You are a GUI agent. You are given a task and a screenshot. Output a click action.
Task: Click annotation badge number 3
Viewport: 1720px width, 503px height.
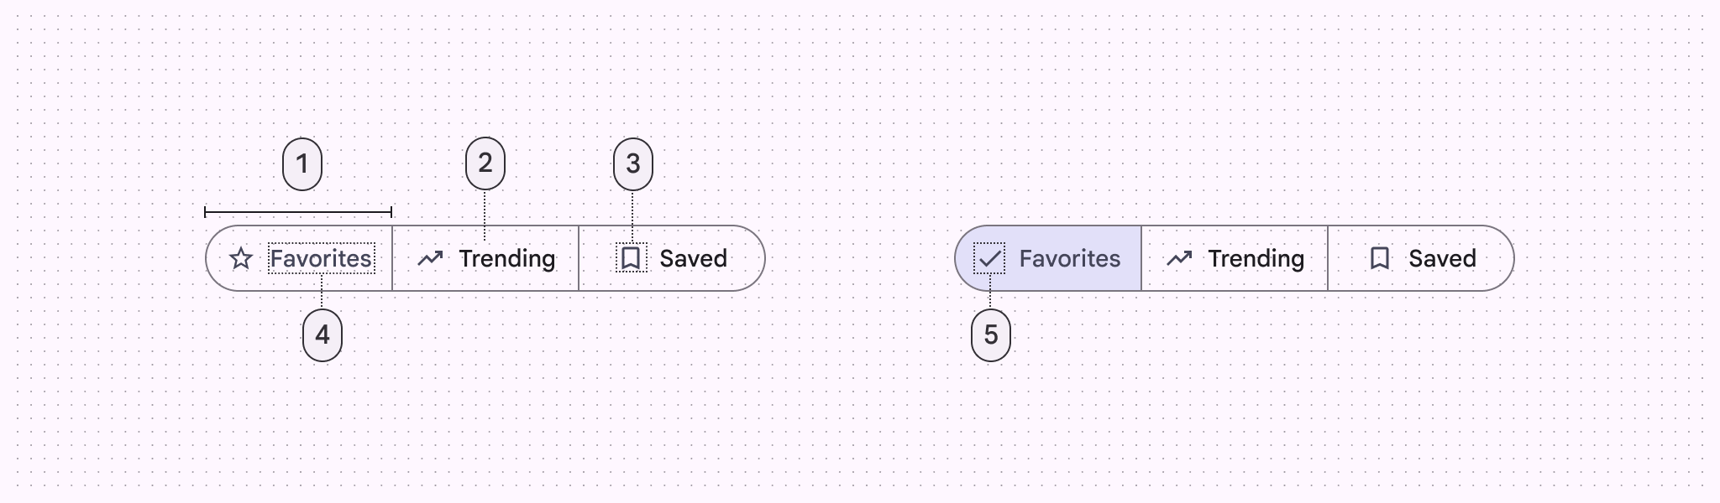point(633,164)
